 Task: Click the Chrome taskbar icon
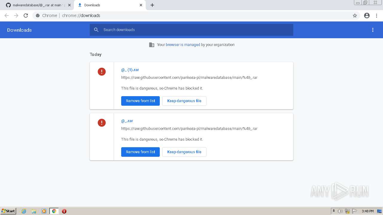54,211
